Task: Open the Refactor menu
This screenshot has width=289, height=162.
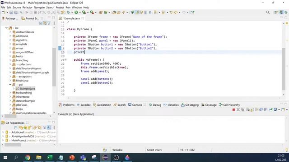Action: pos(27,7)
